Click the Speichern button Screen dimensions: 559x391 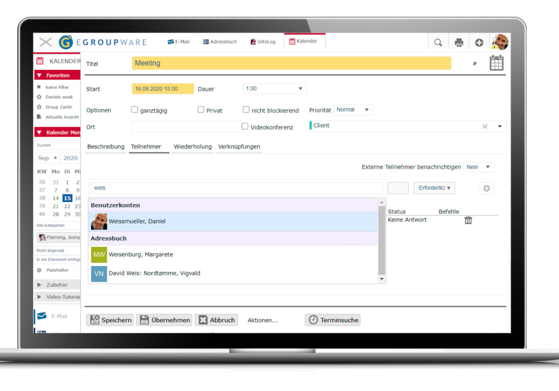tap(110, 320)
